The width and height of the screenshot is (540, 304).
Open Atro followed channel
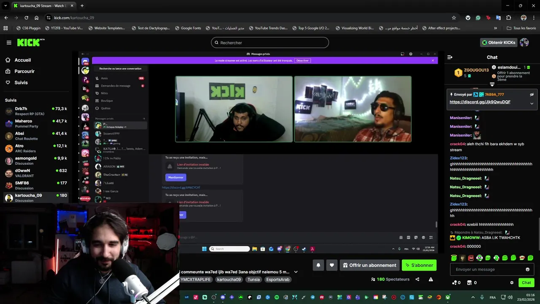36,148
